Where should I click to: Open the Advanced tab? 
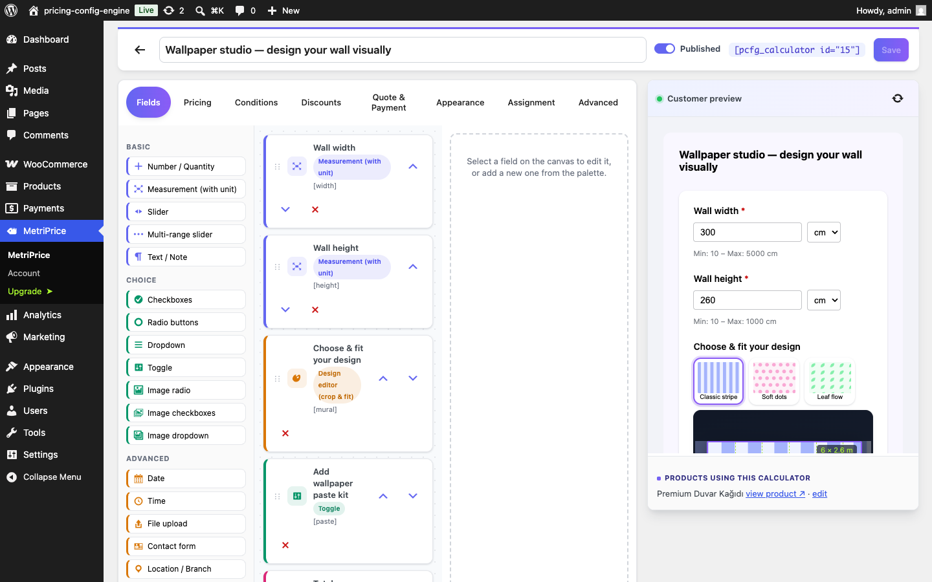coord(598,102)
